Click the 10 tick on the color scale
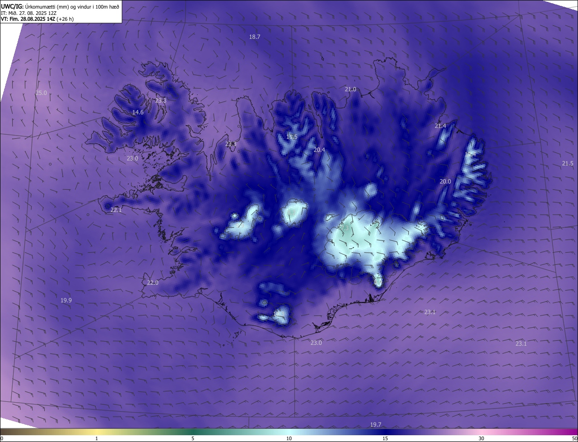The height and width of the screenshot is (442, 578). tap(289, 438)
